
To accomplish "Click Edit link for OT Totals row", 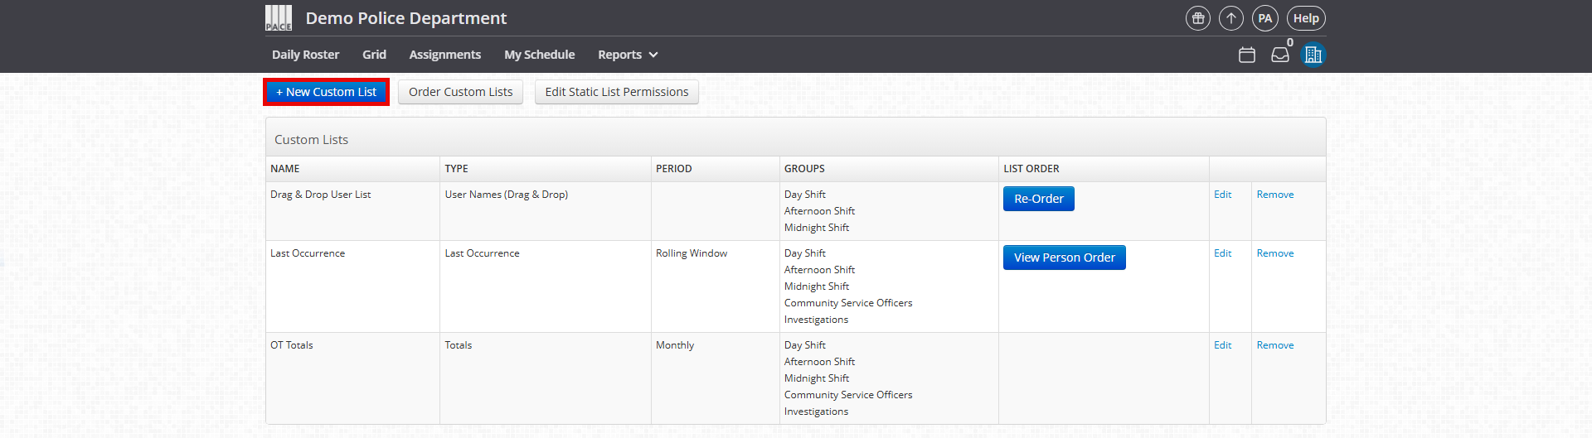I will coord(1222,345).
